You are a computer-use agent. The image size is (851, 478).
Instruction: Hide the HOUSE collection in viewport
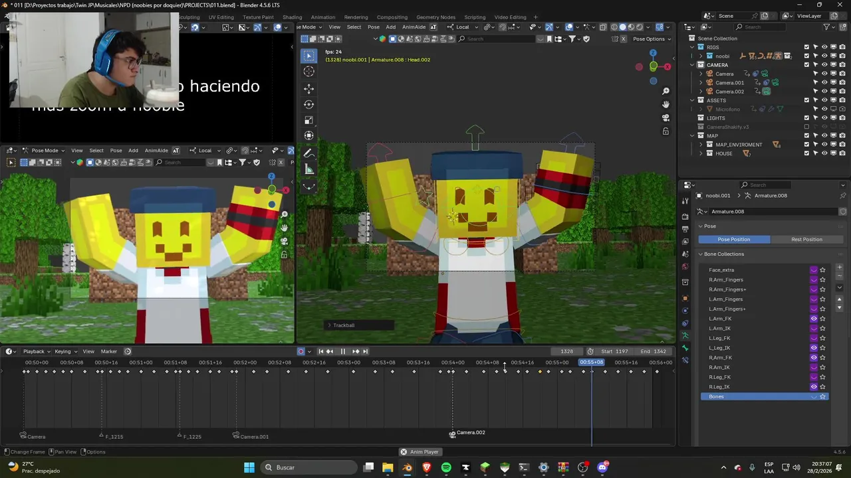coord(824,153)
